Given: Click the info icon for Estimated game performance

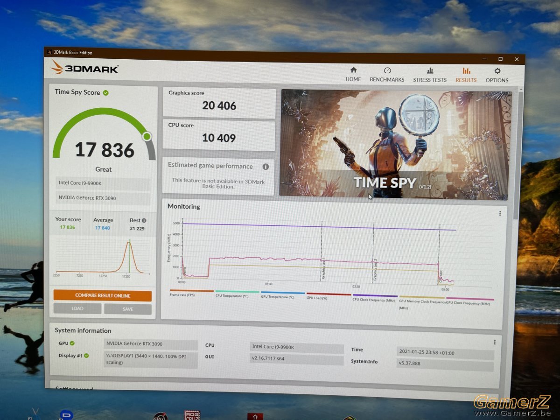Looking at the screenshot, I should click(x=266, y=167).
